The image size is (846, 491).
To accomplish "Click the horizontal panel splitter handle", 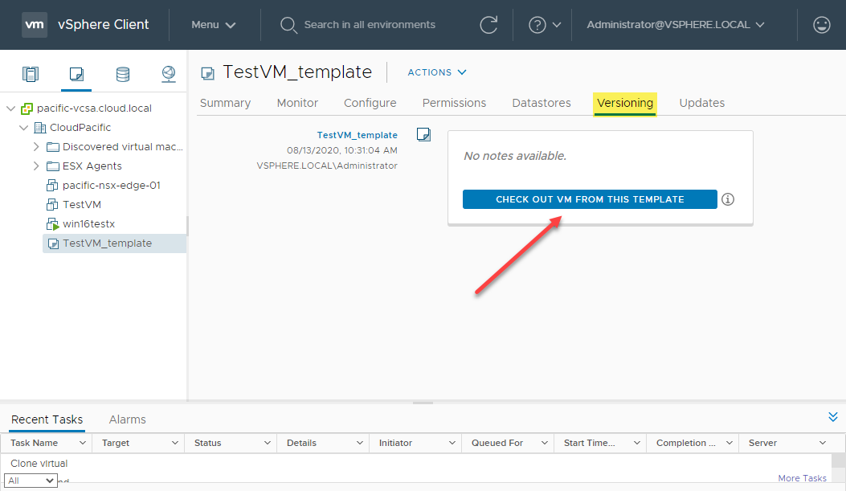I will [423, 403].
